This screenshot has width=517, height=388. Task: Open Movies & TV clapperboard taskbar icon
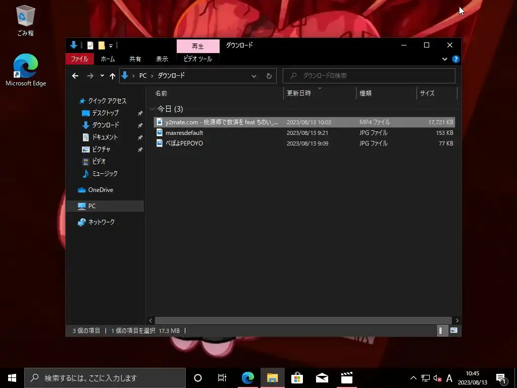pos(346,378)
